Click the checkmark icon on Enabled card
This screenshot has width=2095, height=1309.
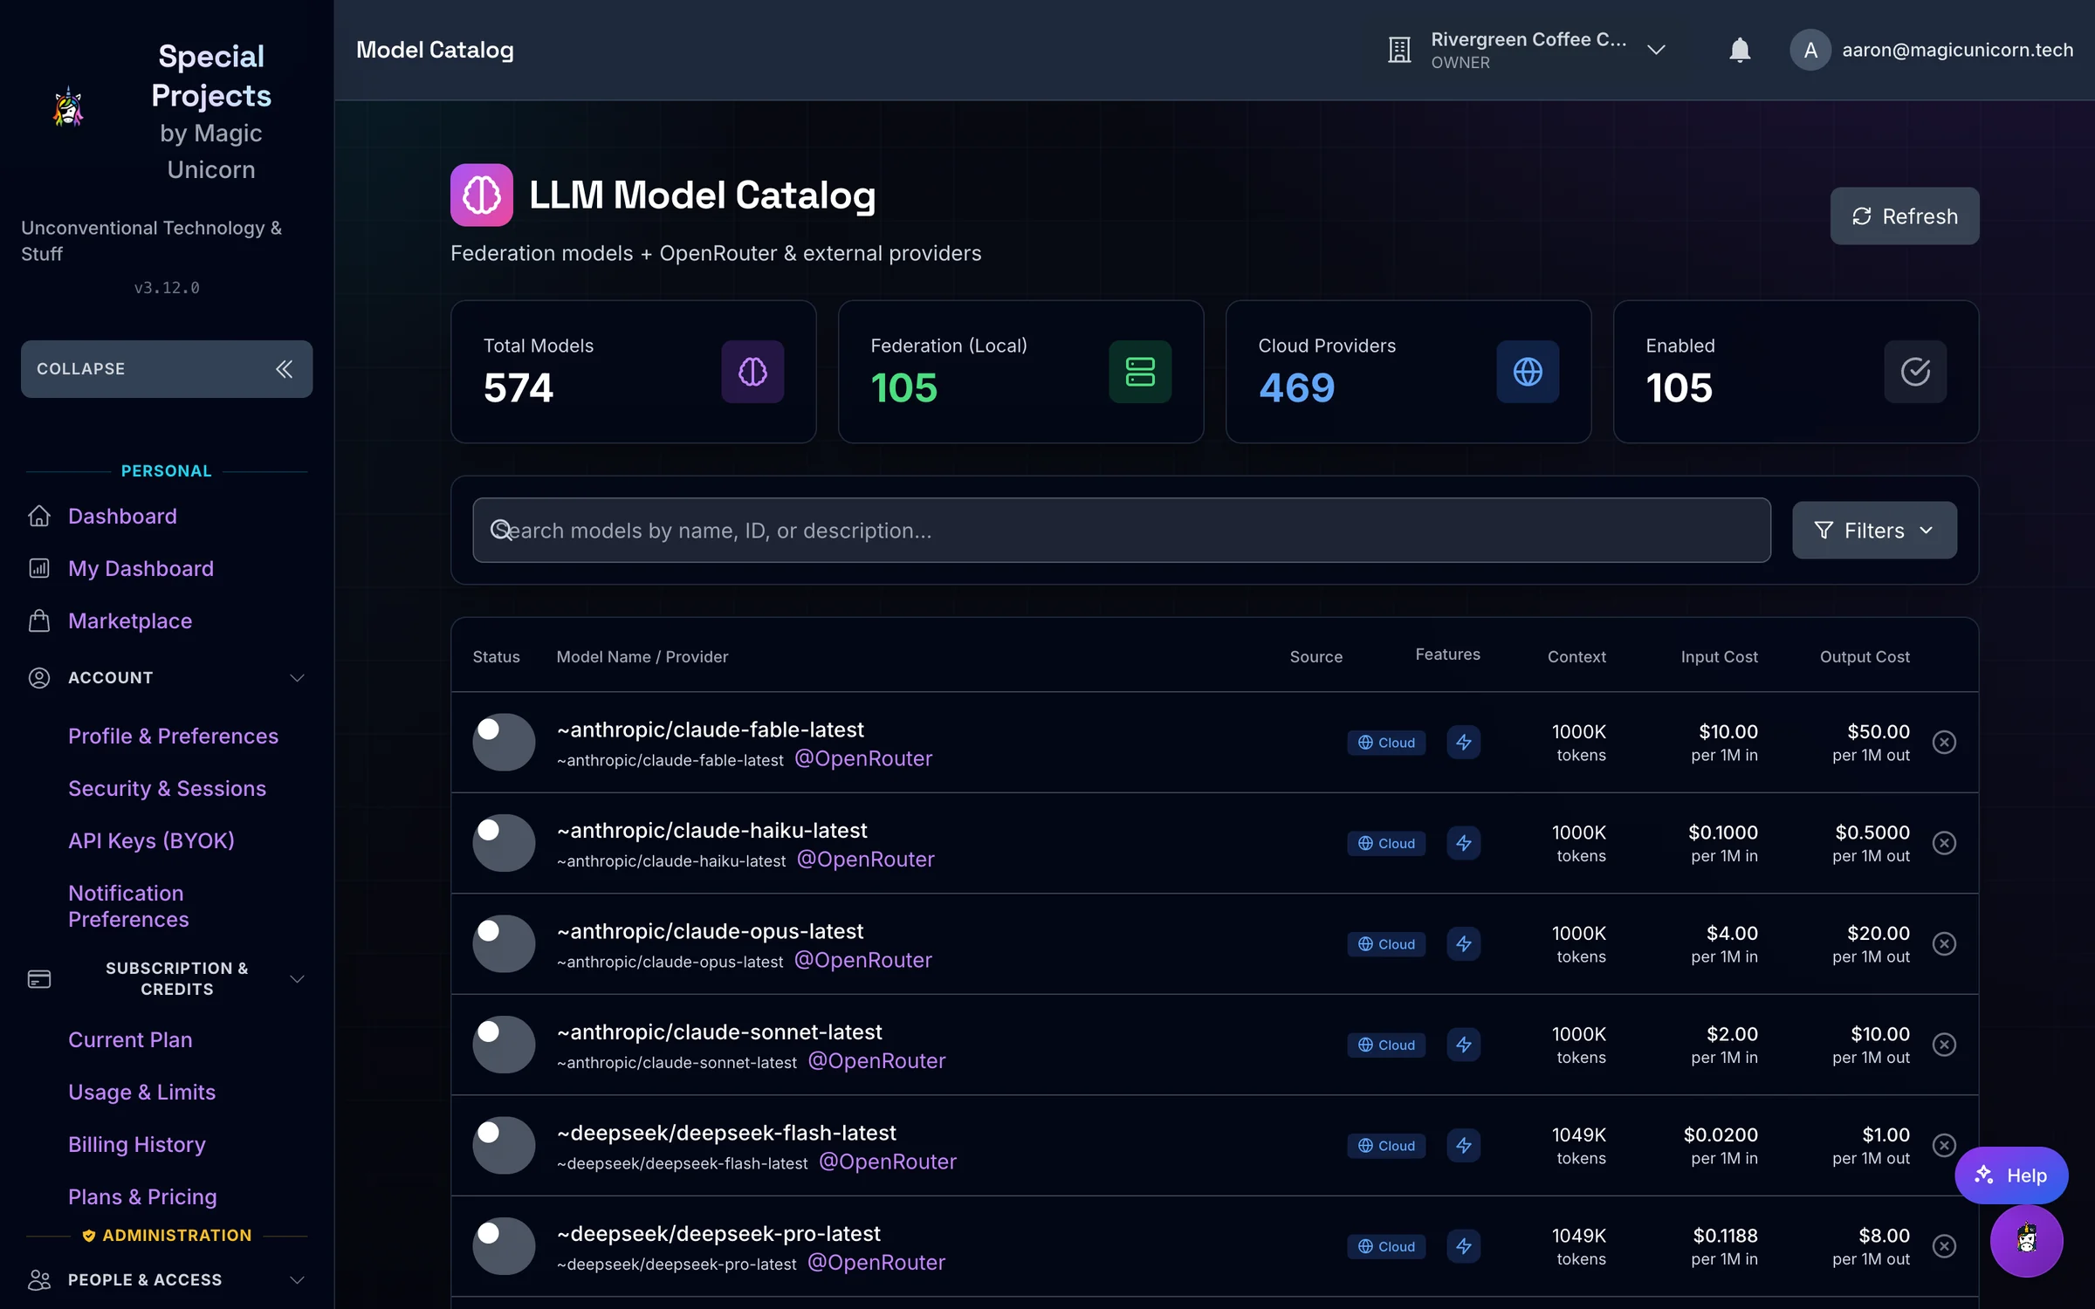pyautogui.click(x=1915, y=372)
